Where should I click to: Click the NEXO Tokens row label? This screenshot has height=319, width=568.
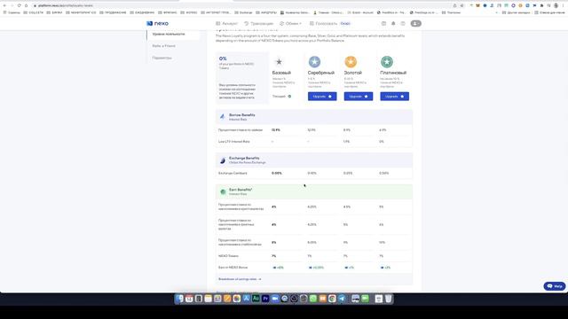[228, 256]
